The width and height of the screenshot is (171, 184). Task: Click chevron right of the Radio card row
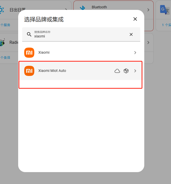click(x=148, y=43)
